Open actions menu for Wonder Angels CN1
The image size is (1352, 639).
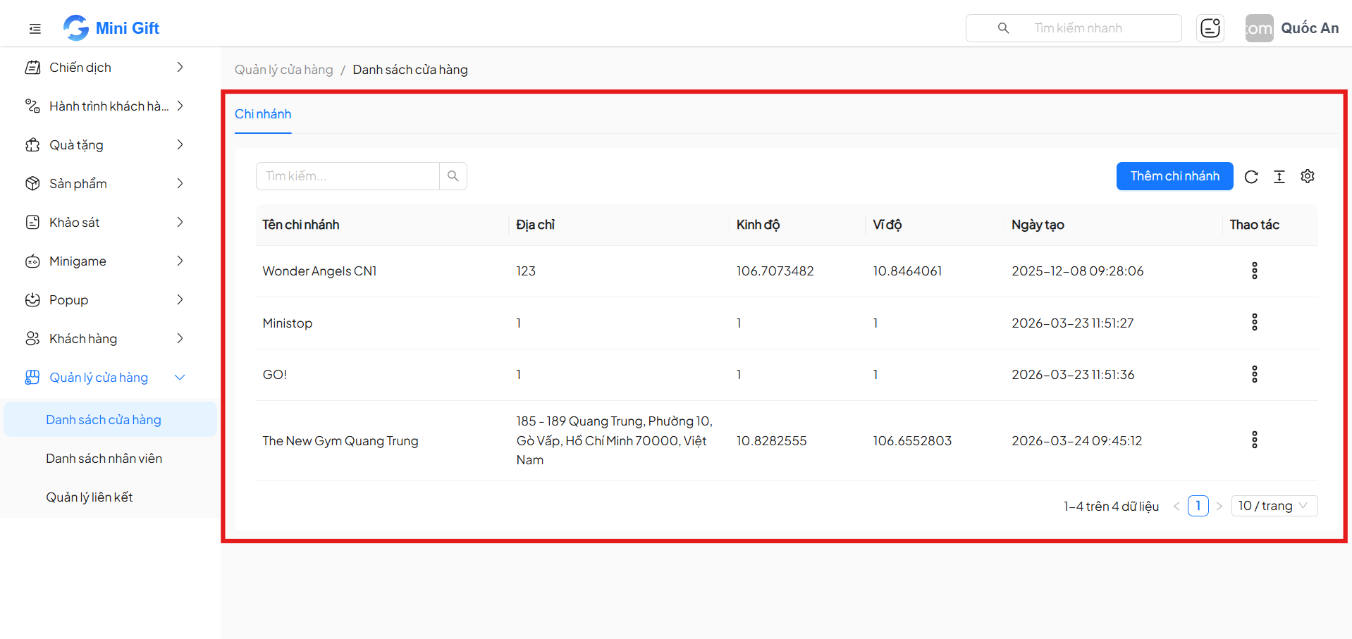coord(1255,271)
